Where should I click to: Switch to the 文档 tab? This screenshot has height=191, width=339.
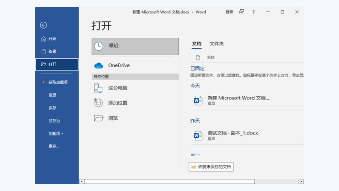pos(197,44)
